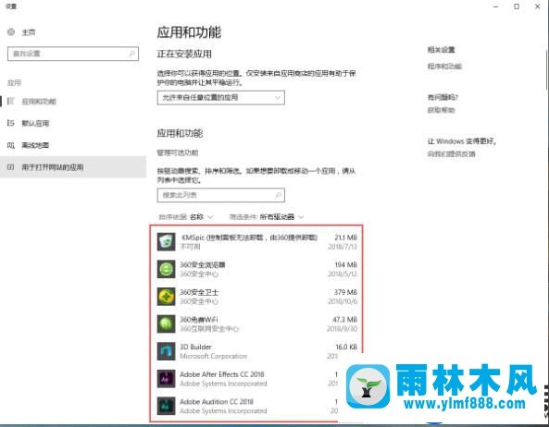This screenshot has height=427, width=549.
Task: Select the 360免费WiFi entry name
Action: pos(198,320)
